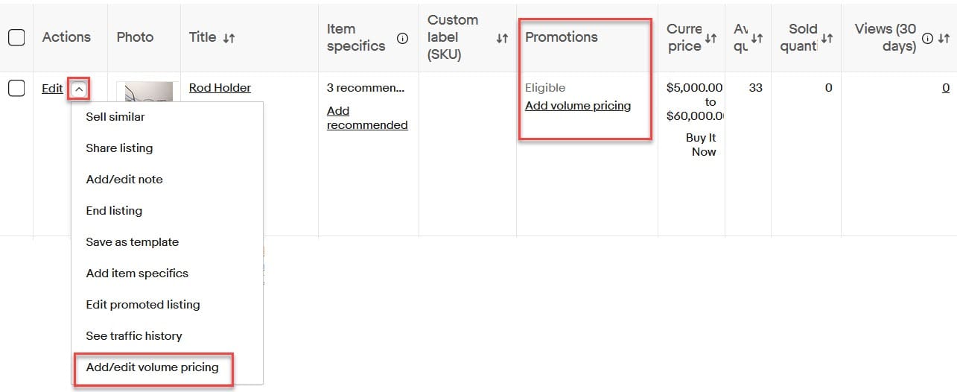This screenshot has height=392, width=957.
Task: Sort by Custom label SKU arrows
Action: (x=502, y=38)
